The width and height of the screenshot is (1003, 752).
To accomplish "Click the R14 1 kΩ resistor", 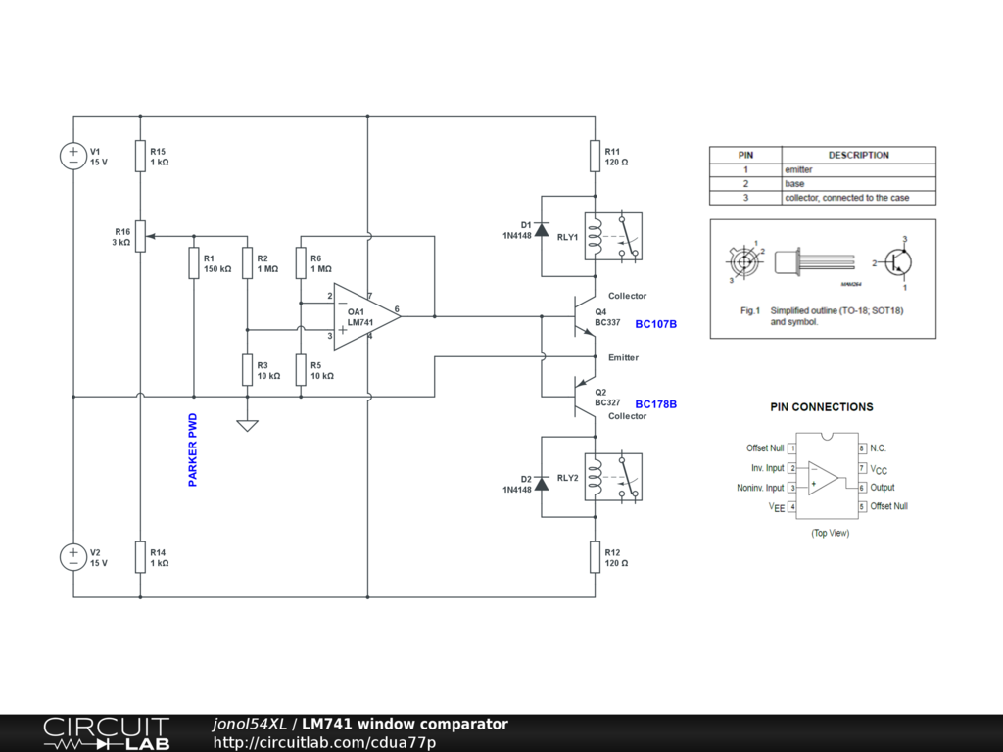I will 140,557.
